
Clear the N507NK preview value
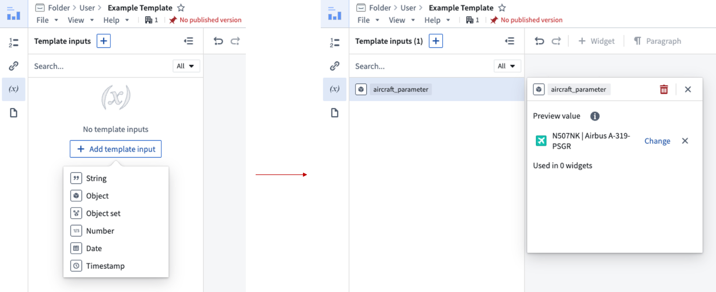coord(685,141)
